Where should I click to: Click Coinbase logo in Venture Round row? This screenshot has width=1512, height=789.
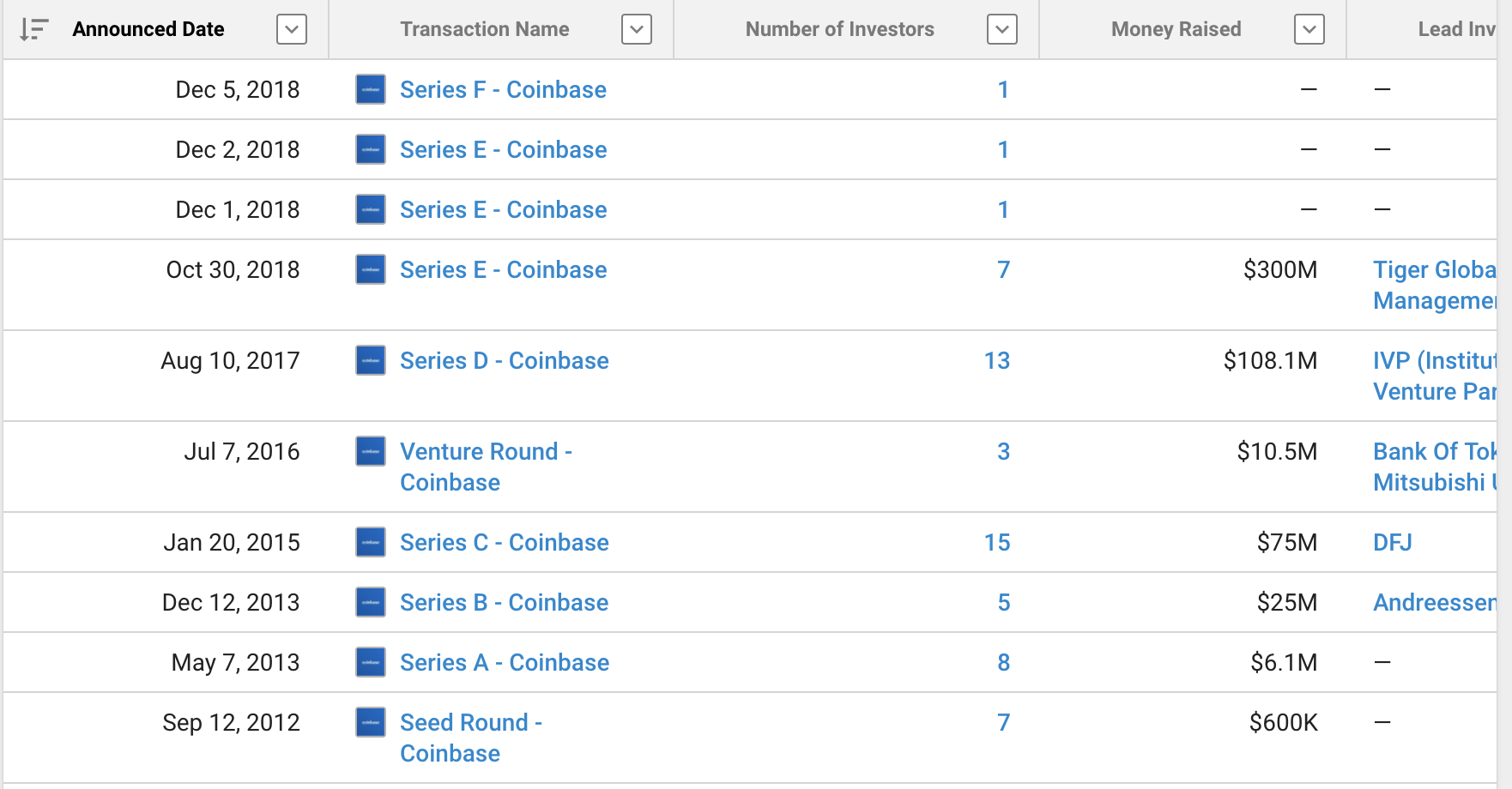tap(371, 451)
